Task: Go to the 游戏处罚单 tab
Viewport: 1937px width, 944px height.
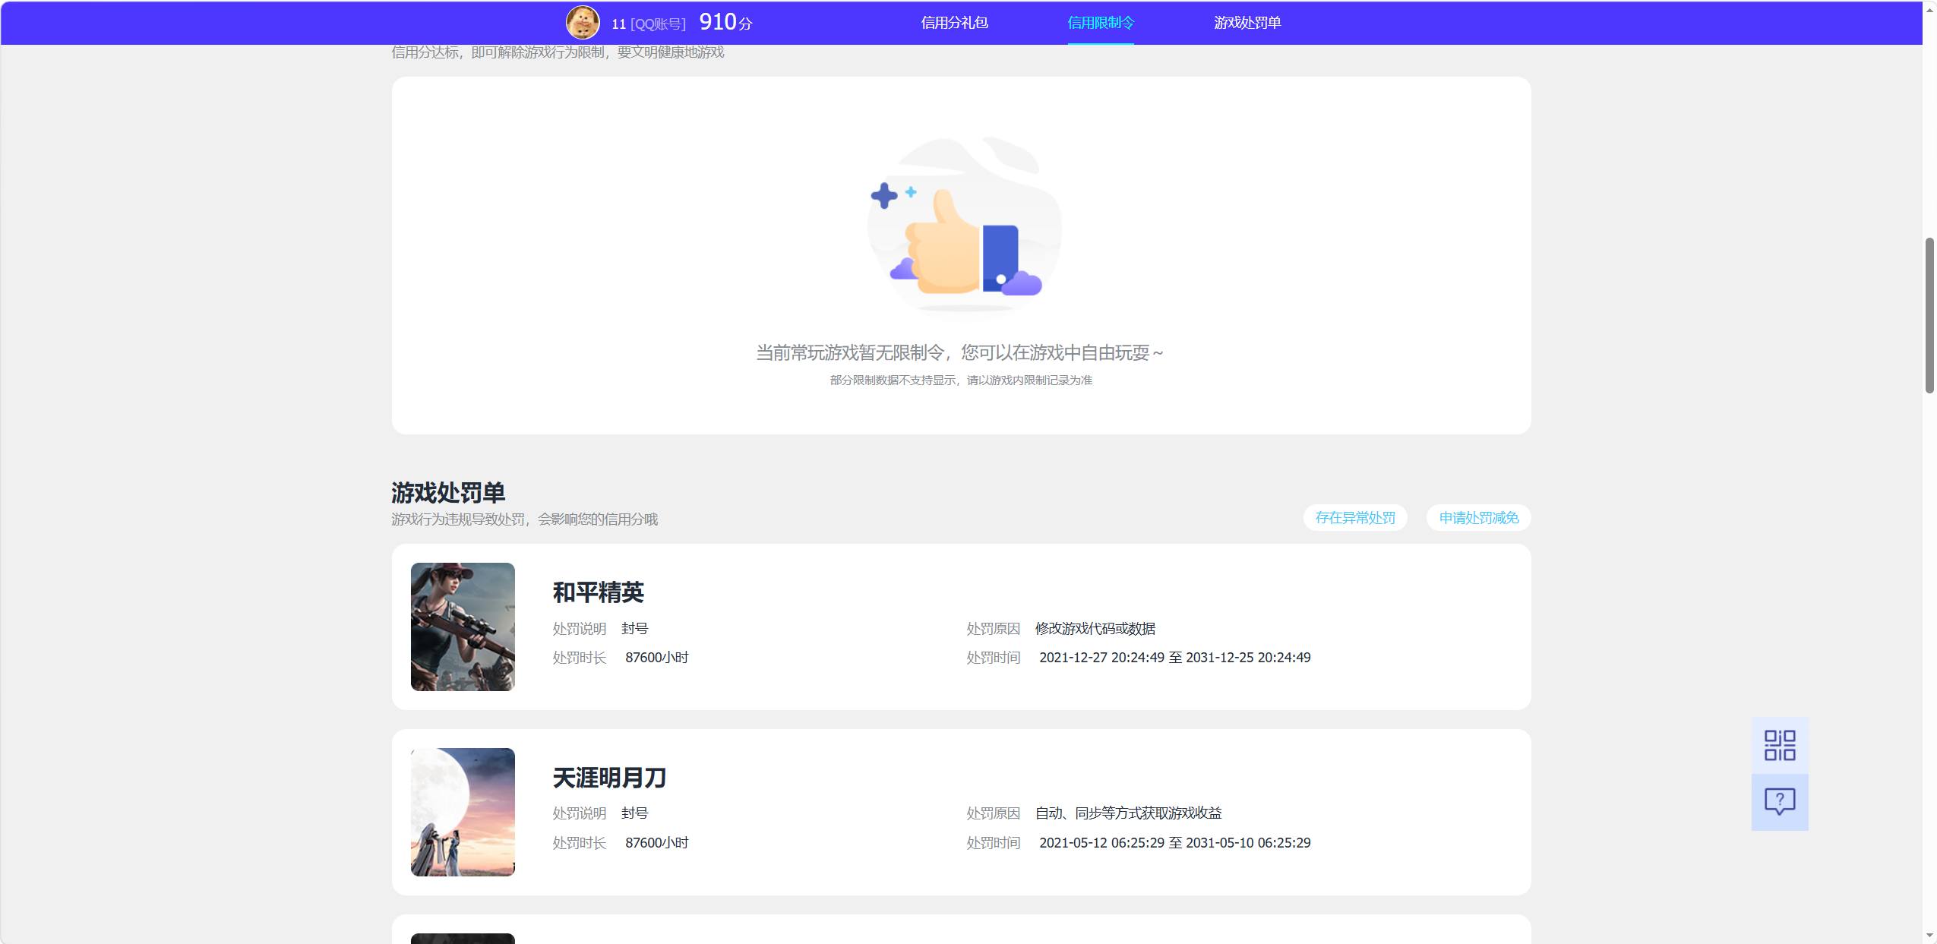Action: coord(1247,23)
